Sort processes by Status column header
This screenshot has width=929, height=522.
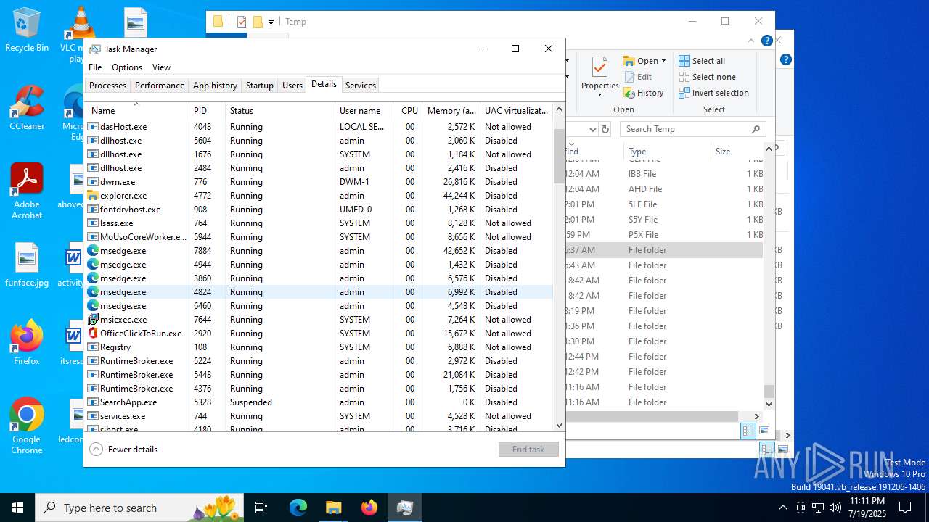point(280,111)
